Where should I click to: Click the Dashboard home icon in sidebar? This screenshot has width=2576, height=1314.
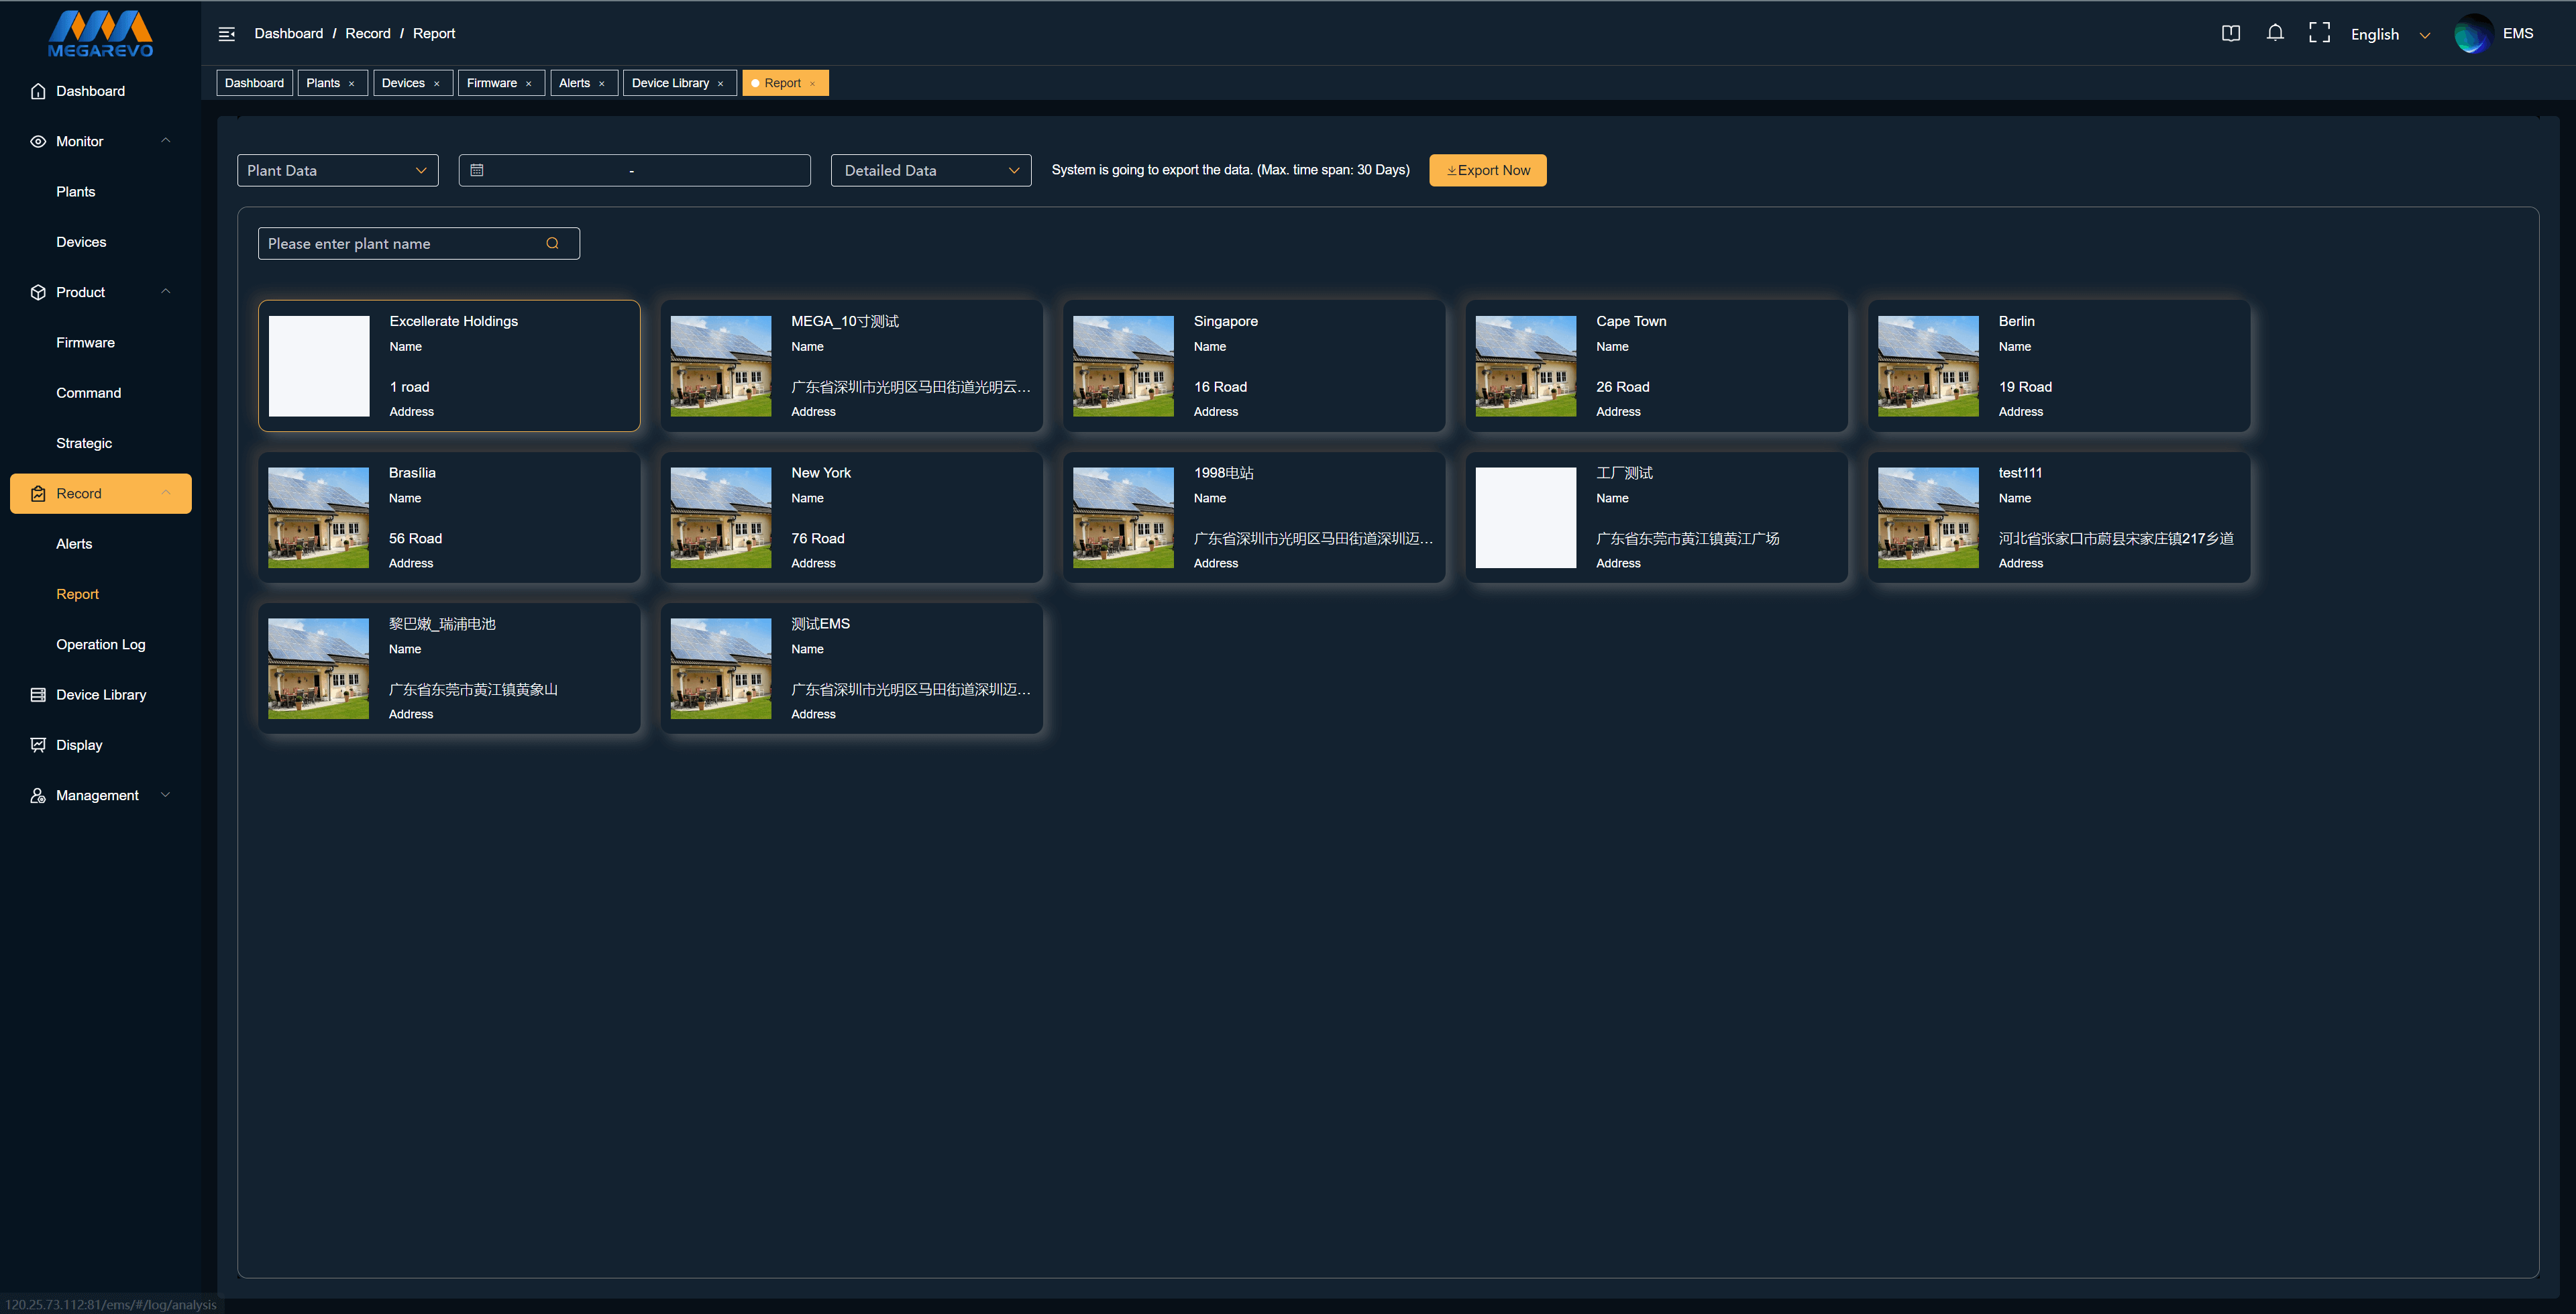(x=38, y=91)
